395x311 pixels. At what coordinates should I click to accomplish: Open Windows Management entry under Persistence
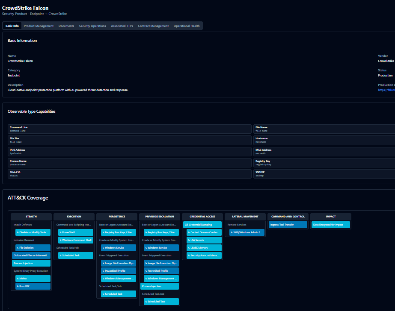coord(119,279)
